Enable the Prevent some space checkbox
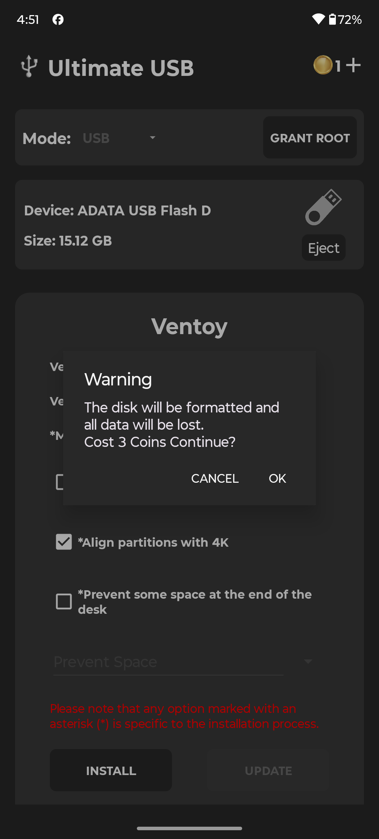Viewport: 379px width, 839px height. click(x=64, y=602)
